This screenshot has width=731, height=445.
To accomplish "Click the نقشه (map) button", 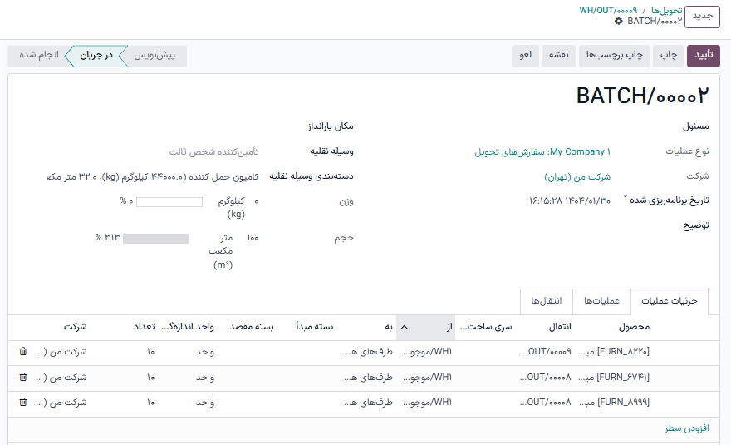I will coord(558,56).
